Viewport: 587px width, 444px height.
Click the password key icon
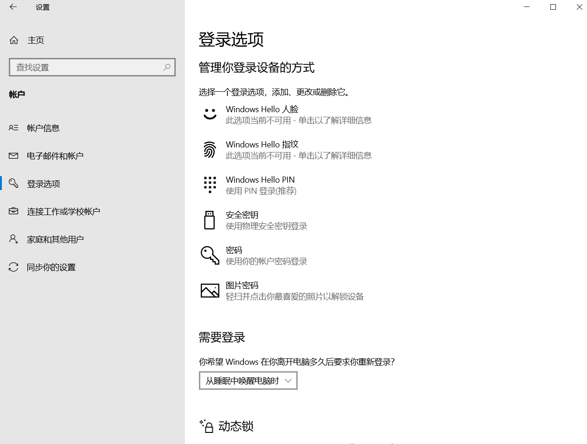[x=210, y=255]
